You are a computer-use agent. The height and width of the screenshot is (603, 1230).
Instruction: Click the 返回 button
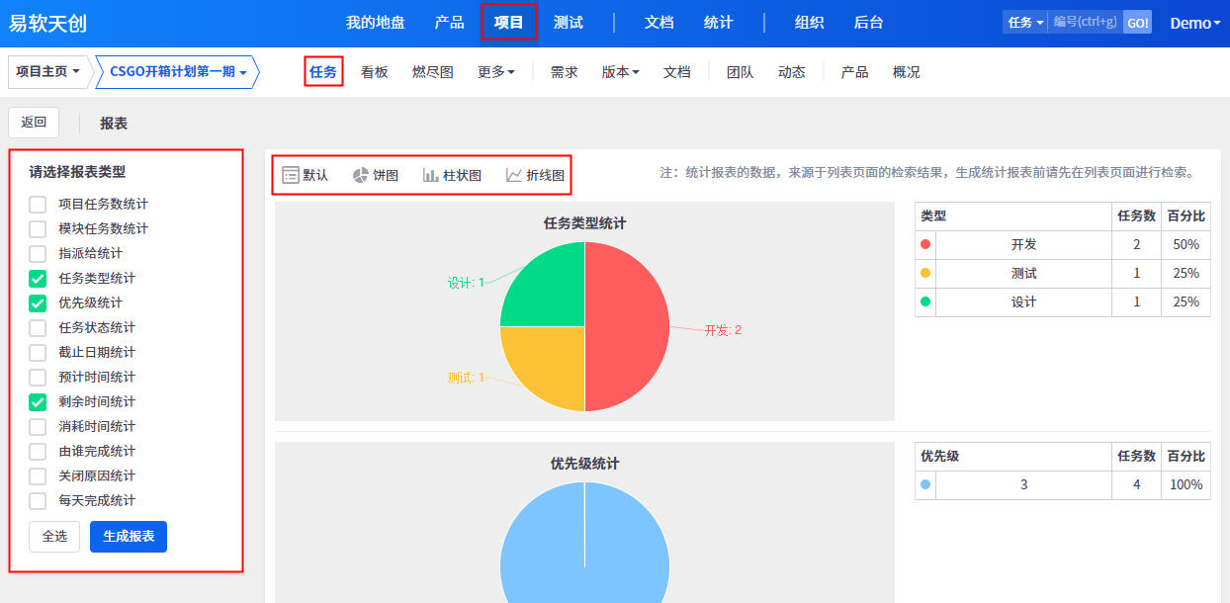click(34, 123)
